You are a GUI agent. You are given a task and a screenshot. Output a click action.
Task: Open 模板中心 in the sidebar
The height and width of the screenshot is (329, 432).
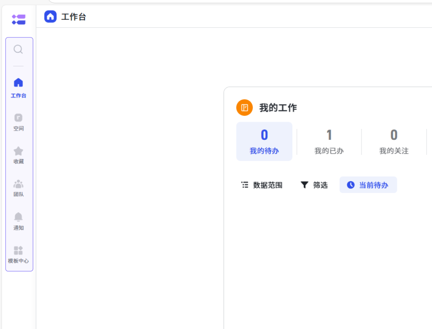[18, 254]
